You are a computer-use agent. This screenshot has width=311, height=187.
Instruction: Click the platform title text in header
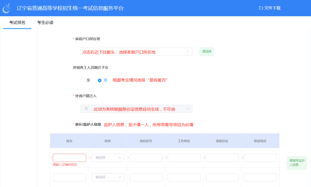(70, 8)
